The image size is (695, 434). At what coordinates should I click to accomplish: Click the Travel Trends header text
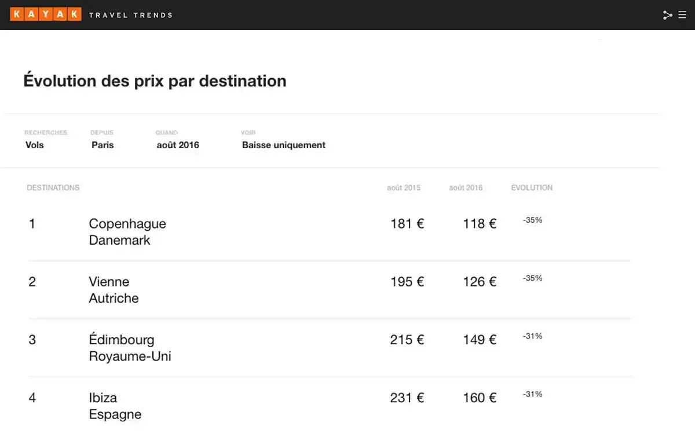pos(131,15)
